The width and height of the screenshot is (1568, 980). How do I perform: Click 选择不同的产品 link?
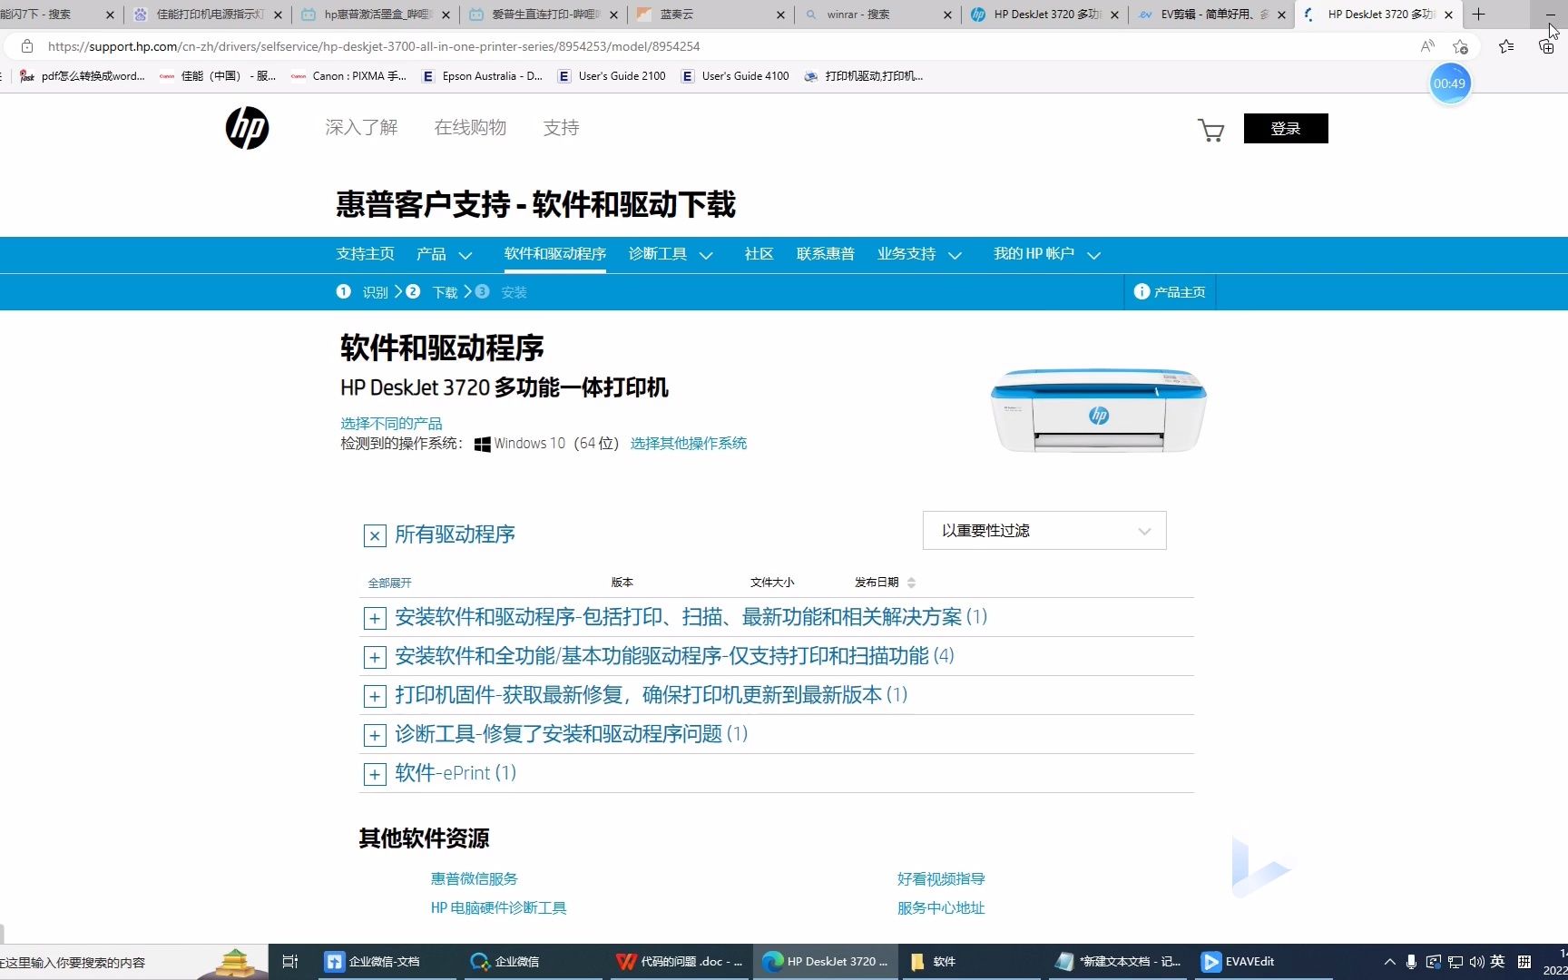(391, 424)
